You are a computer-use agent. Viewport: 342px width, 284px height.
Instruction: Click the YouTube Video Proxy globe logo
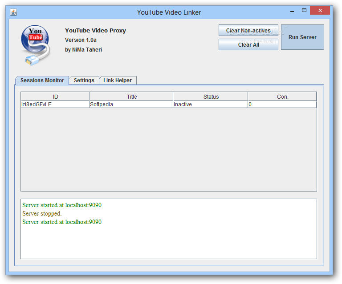(x=36, y=45)
